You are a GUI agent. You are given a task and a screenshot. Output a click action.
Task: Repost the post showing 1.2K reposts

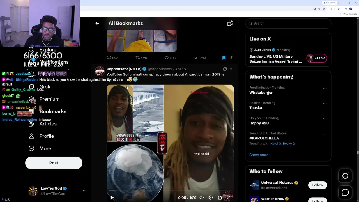tap(141, 58)
